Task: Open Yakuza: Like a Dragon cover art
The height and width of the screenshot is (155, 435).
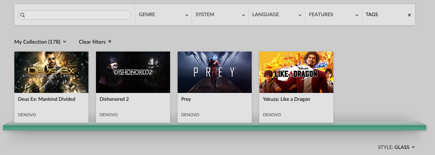Action: tap(296, 72)
